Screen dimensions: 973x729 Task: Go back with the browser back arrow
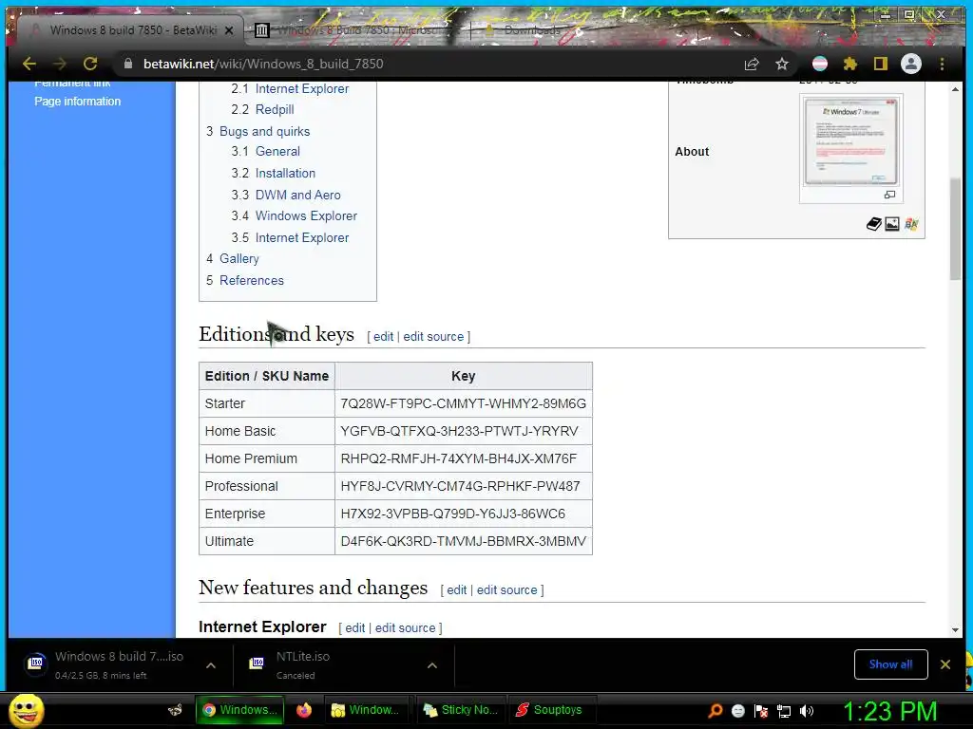pyautogui.click(x=29, y=64)
